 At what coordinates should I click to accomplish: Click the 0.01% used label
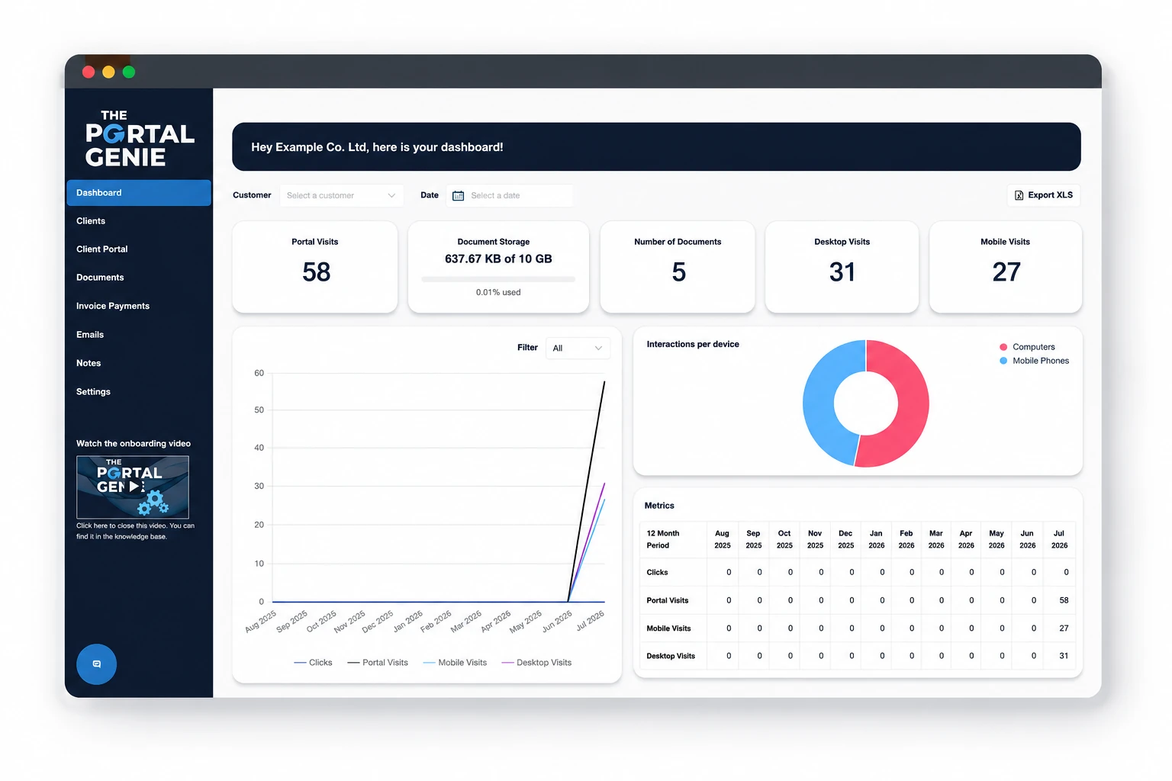[498, 293]
